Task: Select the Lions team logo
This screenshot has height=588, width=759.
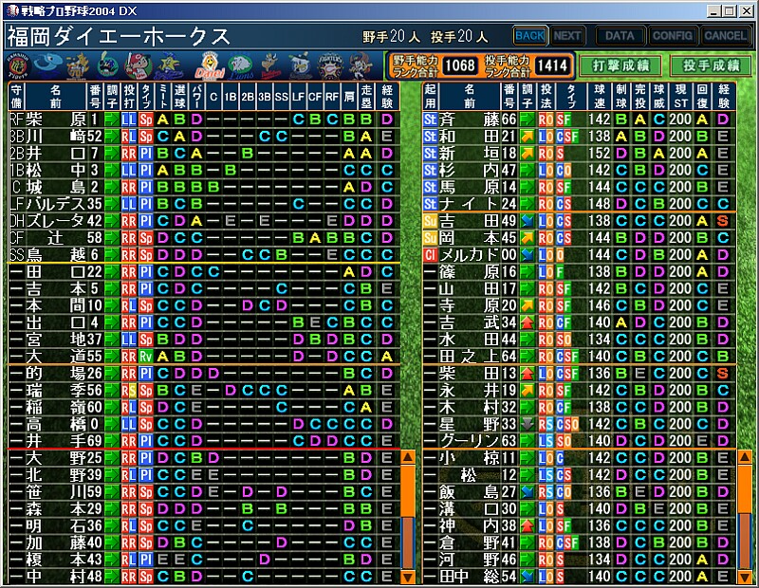Action: click(241, 66)
